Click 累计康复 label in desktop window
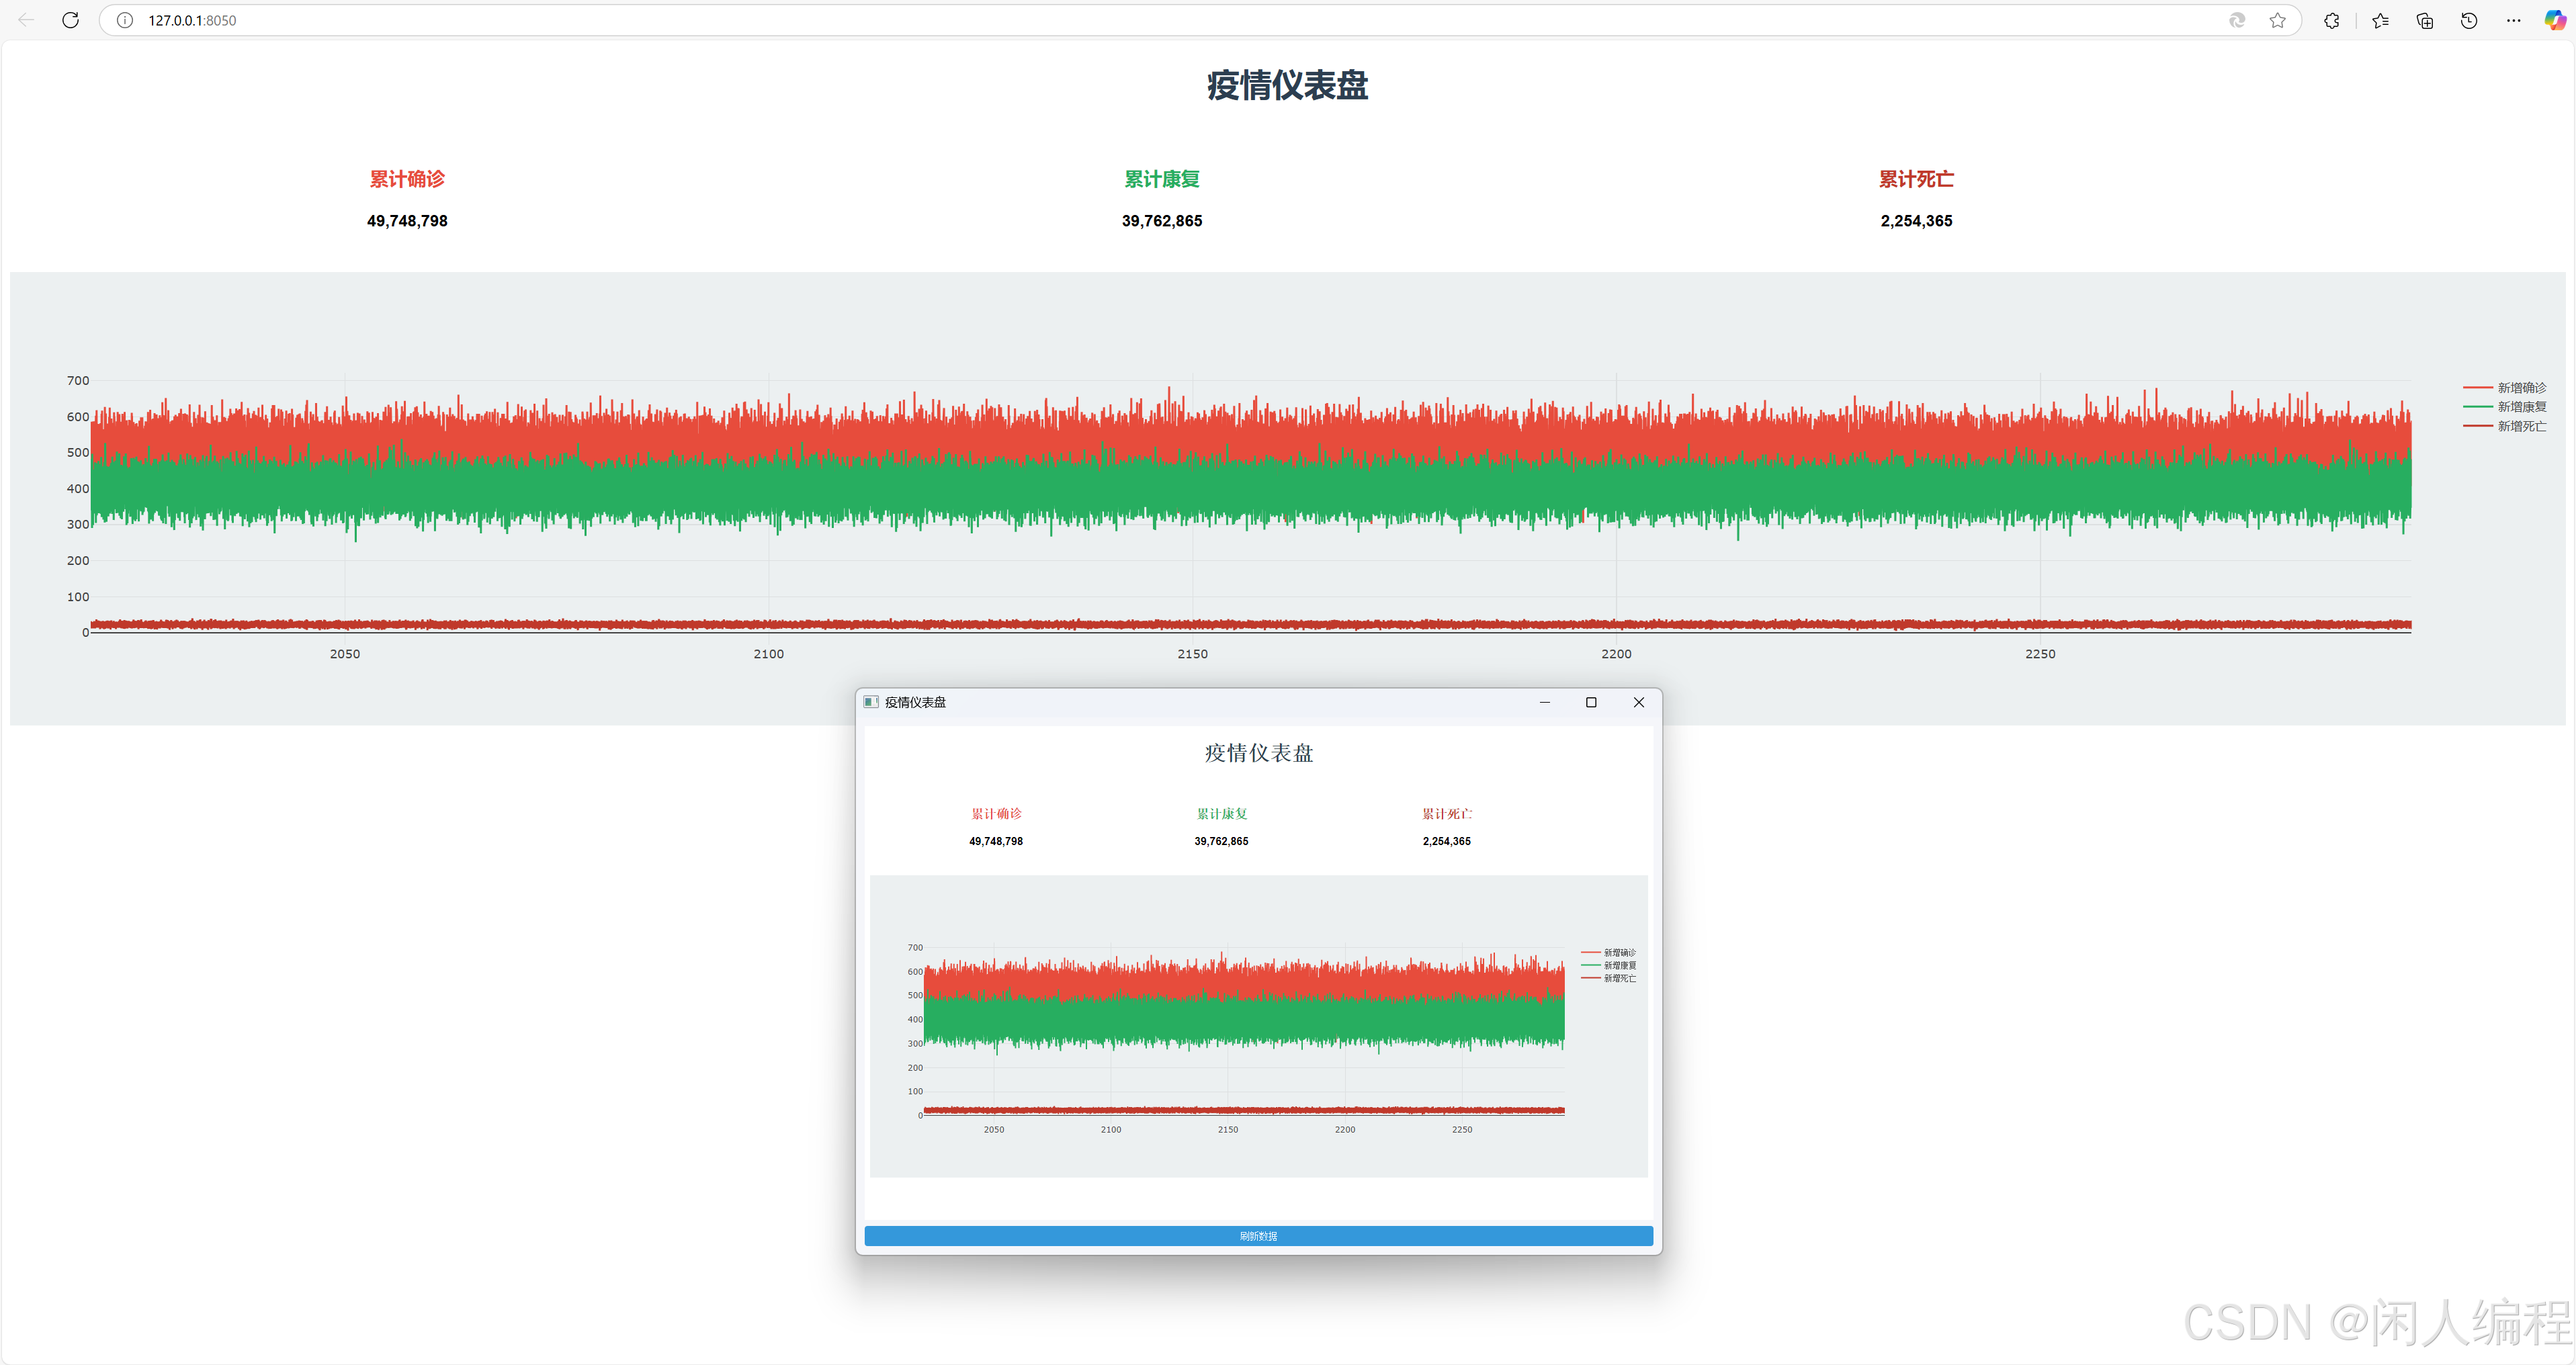 (1222, 814)
